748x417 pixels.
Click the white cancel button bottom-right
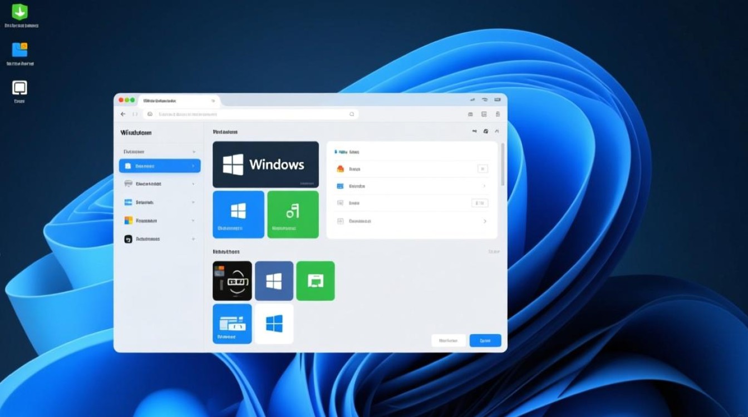(x=448, y=340)
